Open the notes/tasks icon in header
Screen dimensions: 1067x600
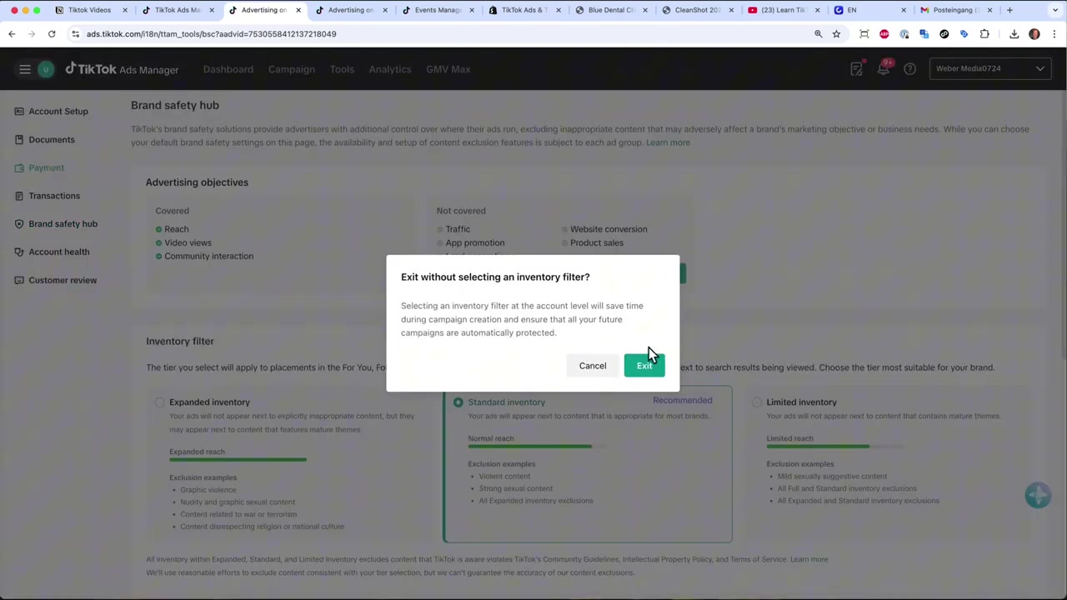[x=856, y=69]
